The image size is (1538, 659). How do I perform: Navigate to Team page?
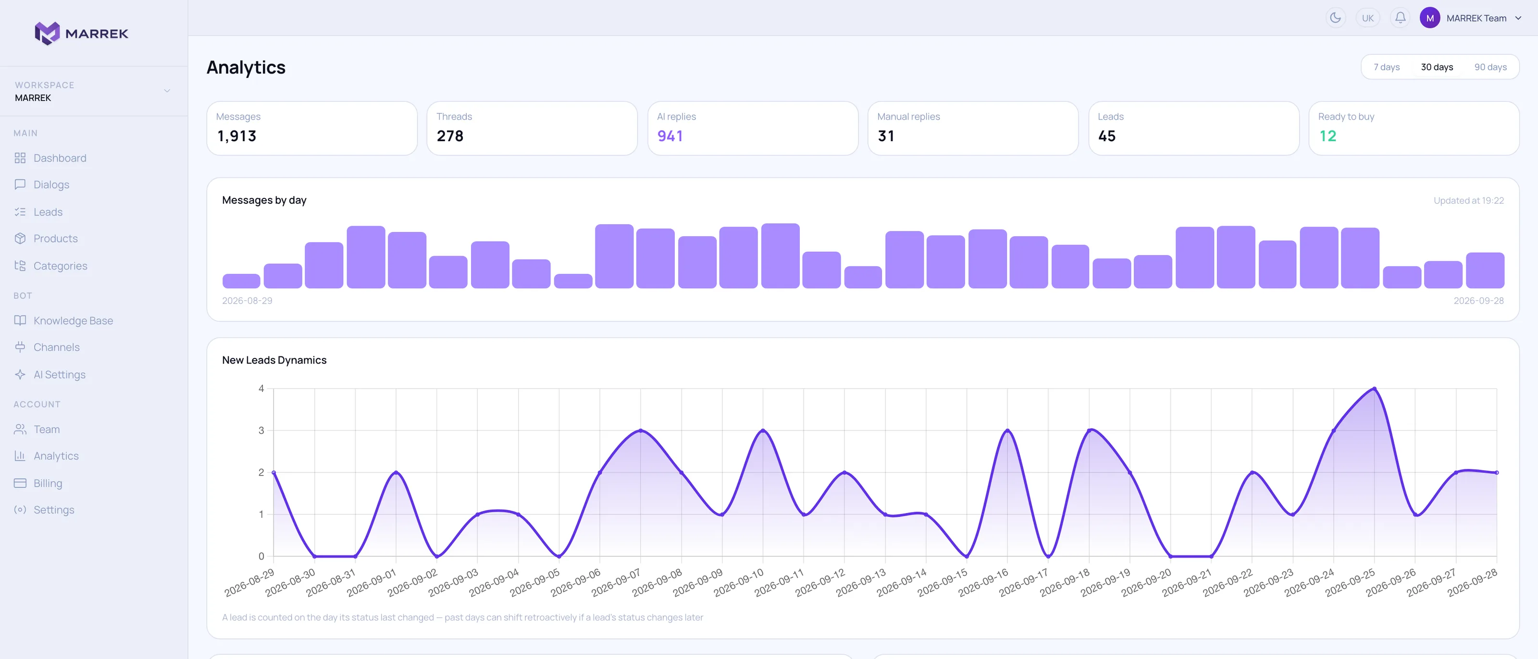click(47, 429)
